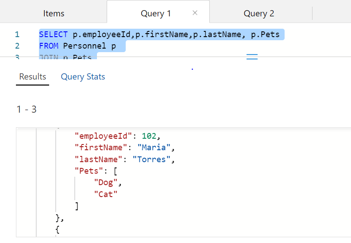Close the Query 1 tab
Image resolution: width=351 pixels, height=243 pixels.
pyautogui.click(x=195, y=13)
